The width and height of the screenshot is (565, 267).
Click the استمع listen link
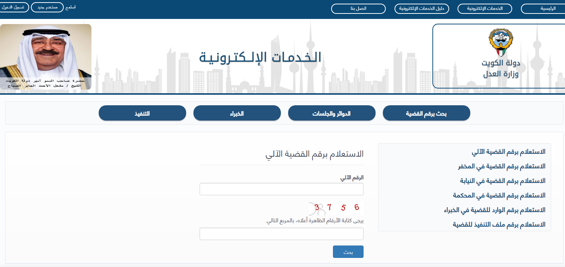(x=70, y=7)
